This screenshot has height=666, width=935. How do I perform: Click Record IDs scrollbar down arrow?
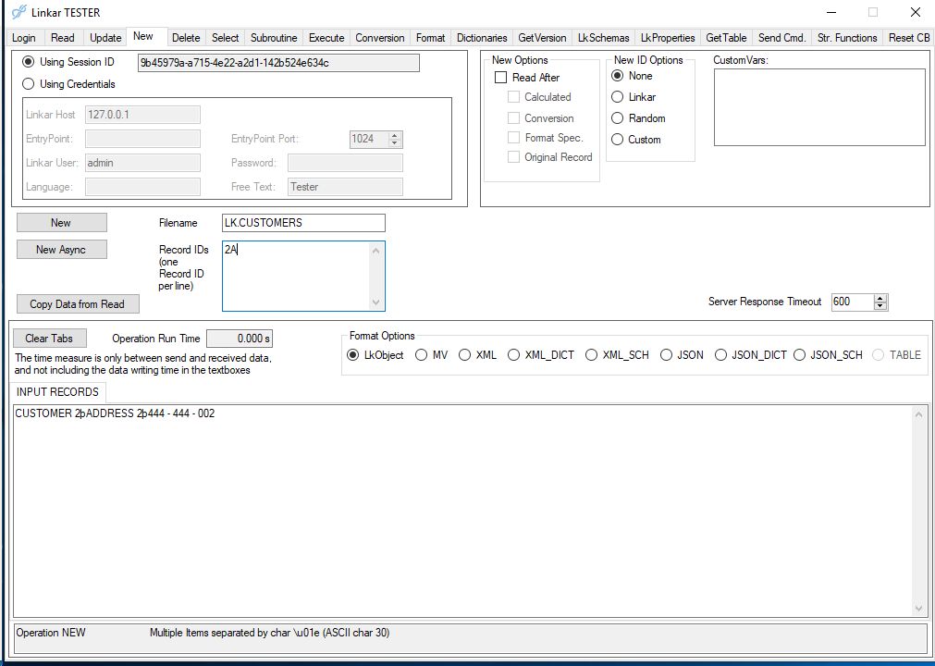click(x=375, y=302)
